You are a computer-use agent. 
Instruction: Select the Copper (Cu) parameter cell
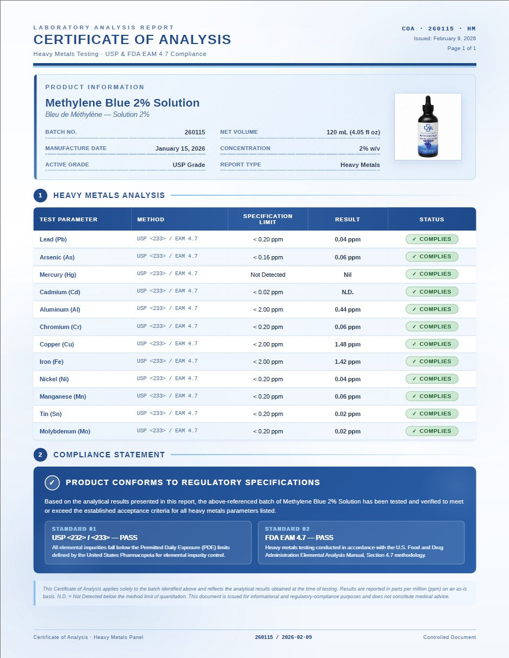tap(82, 344)
